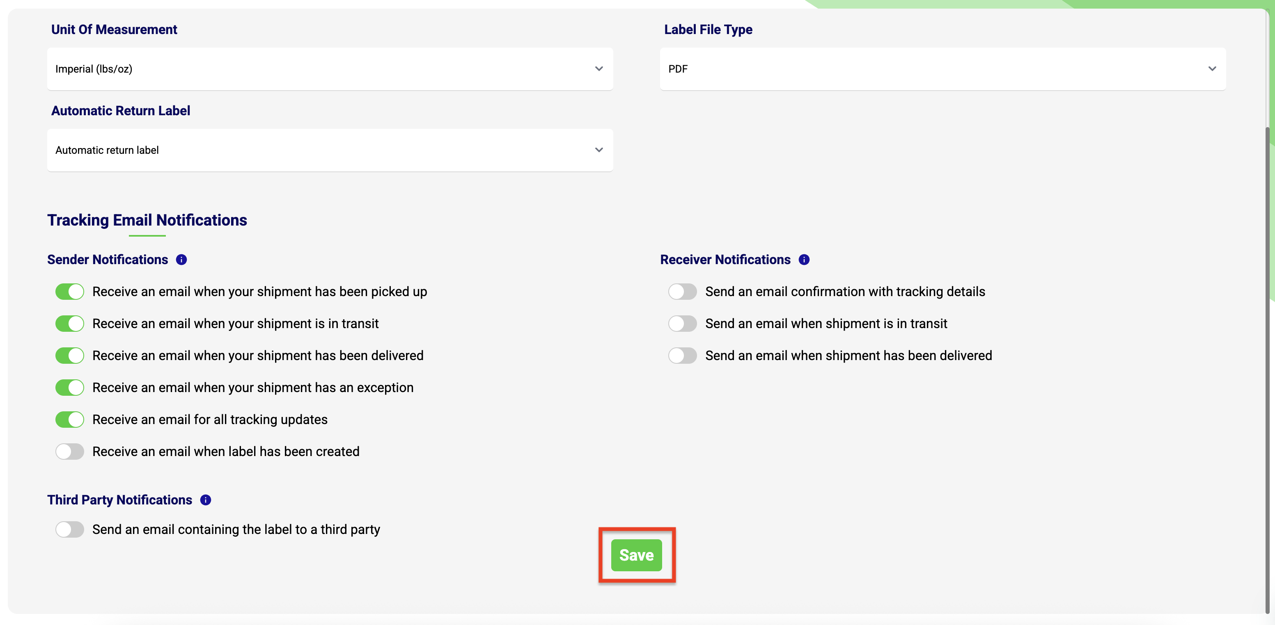Expand the Automatic Return Label dropdown
Image resolution: width=1275 pixels, height=625 pixels.
coord(330,150)
